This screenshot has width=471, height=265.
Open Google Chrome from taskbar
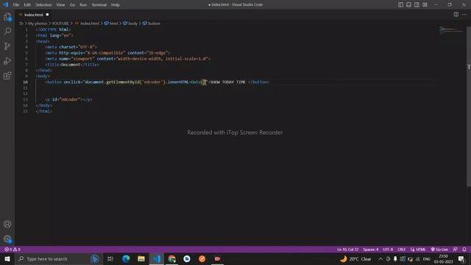click(171, 258)
